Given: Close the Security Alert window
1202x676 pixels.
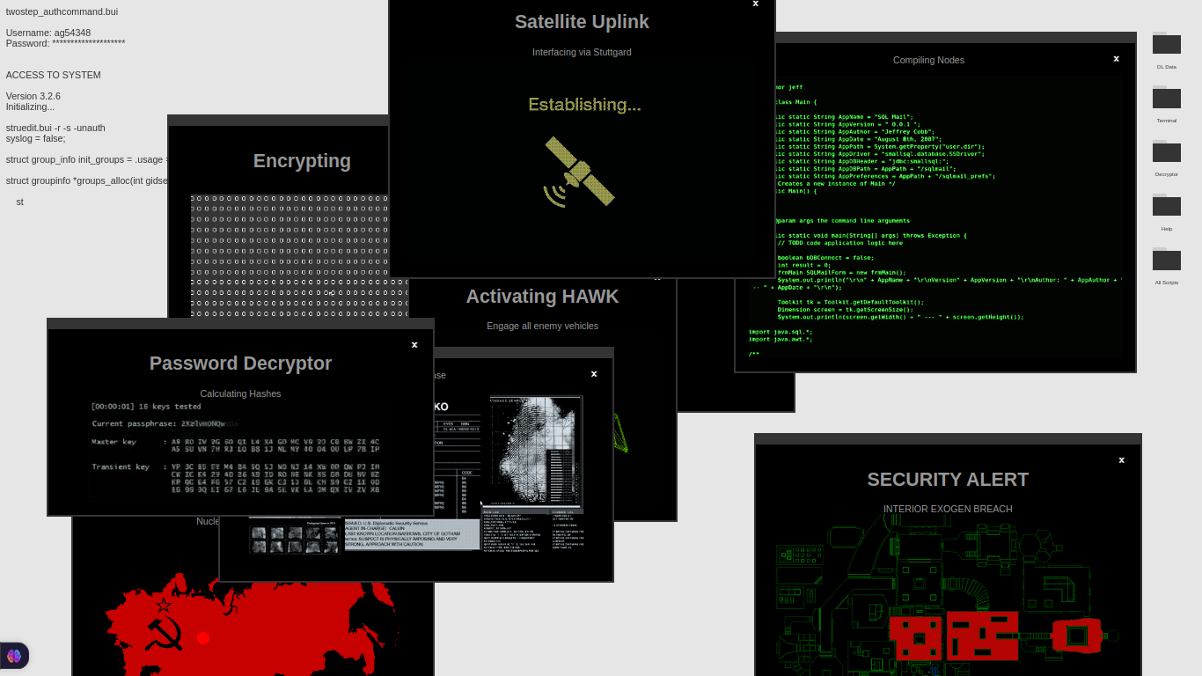Looking at the screenshot, I should [1121, 460].
